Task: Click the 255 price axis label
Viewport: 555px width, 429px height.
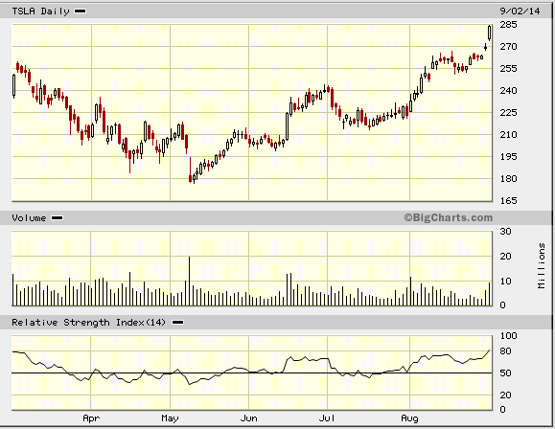Action: pos(508,68)
